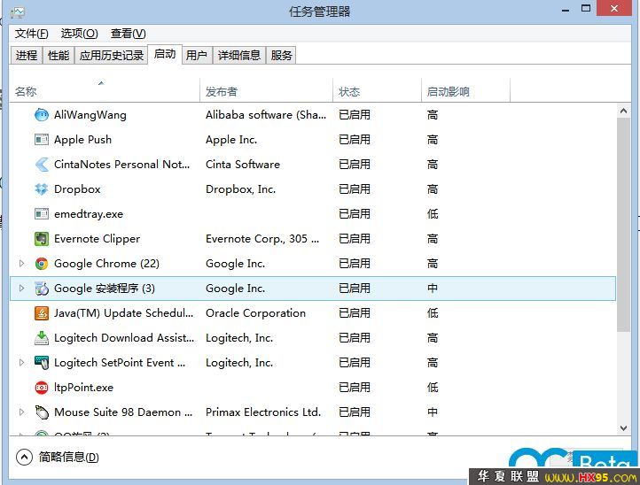Screen dimensions: 640x485
Task: Click the AliWangWang app icon
Action: click(42, 115)
